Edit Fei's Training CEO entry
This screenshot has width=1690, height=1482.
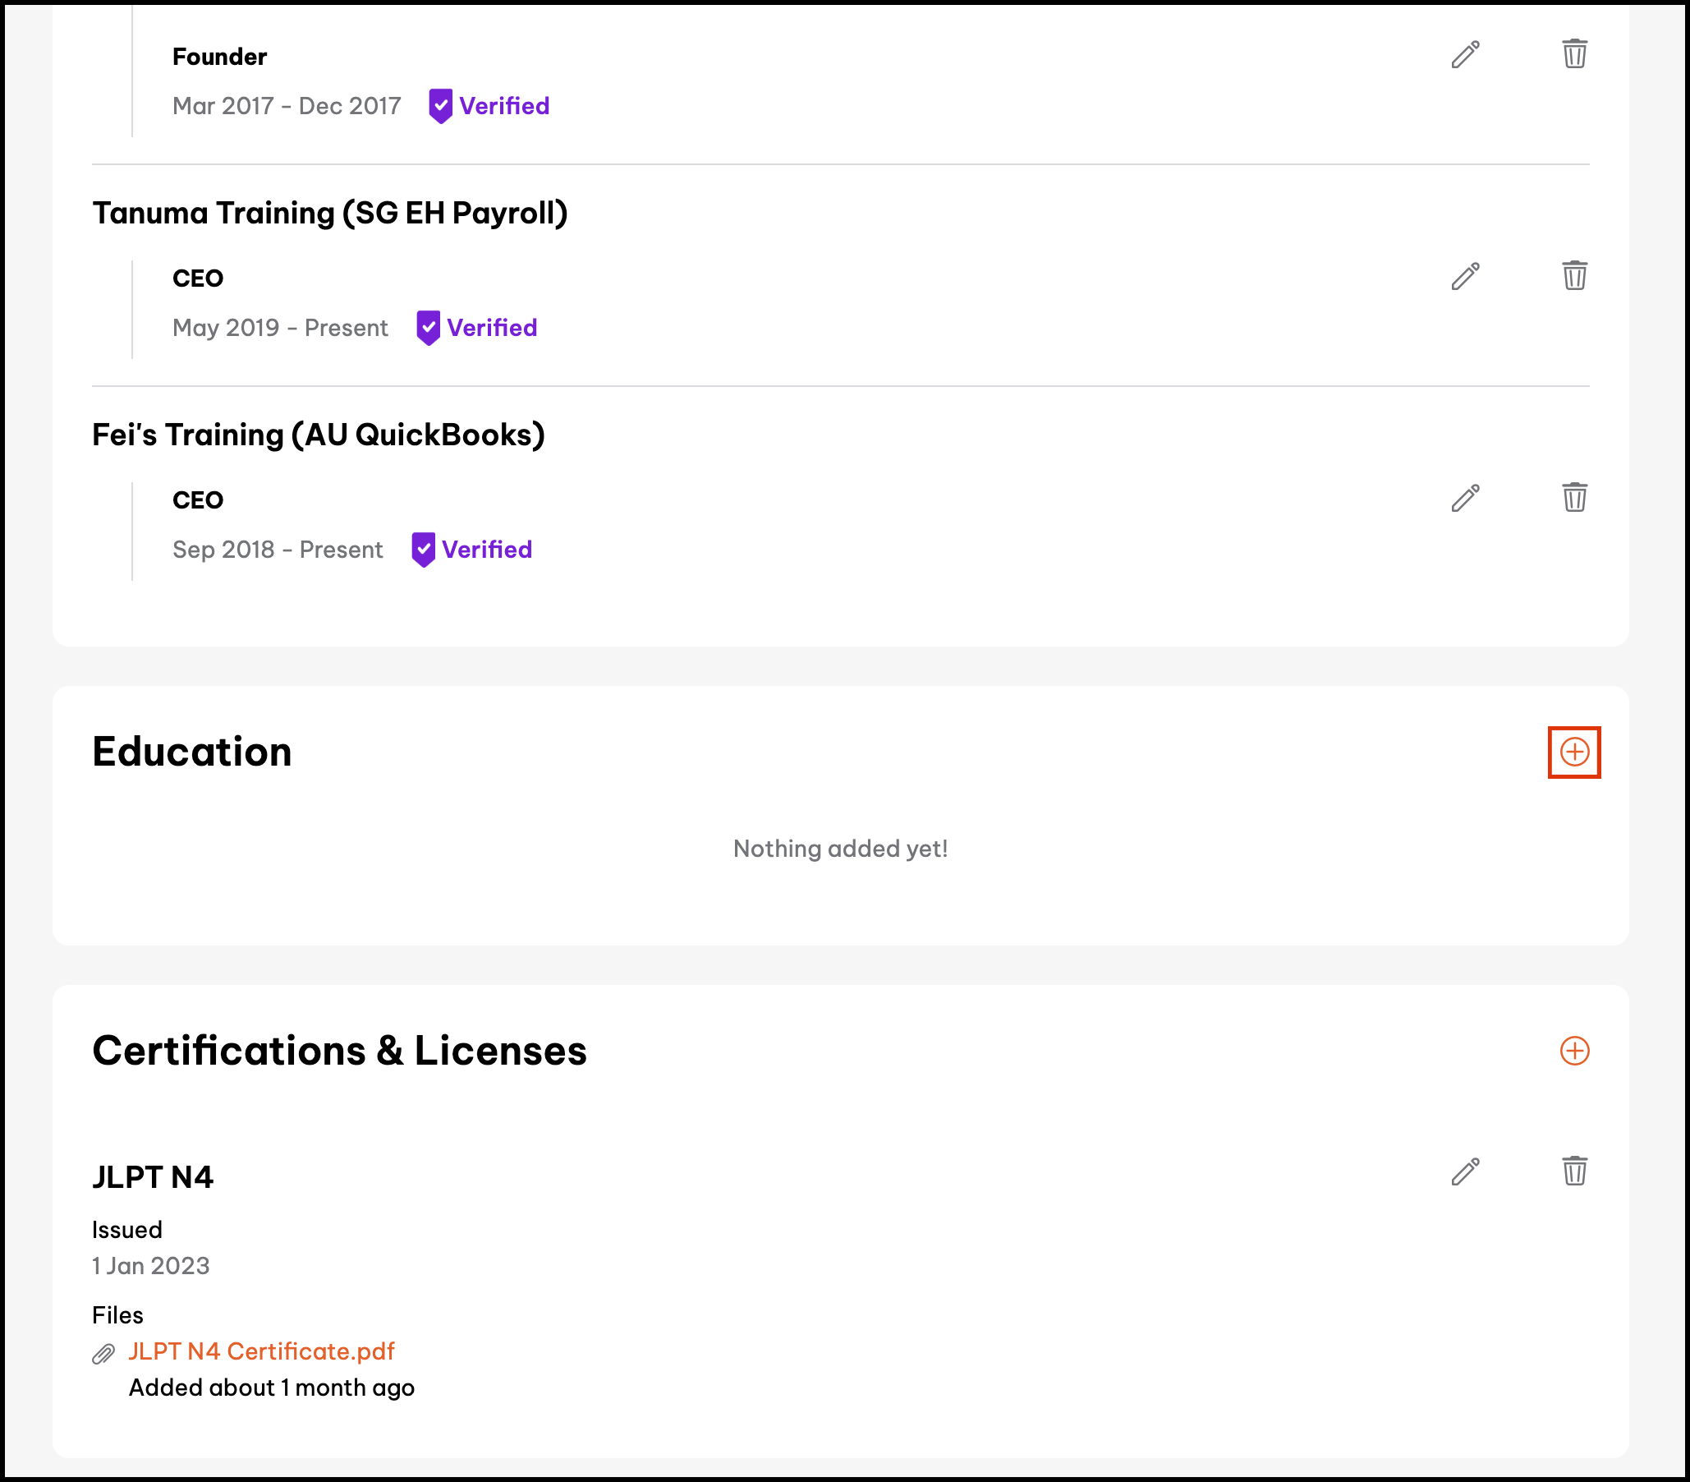click(x=1465, y=498)
